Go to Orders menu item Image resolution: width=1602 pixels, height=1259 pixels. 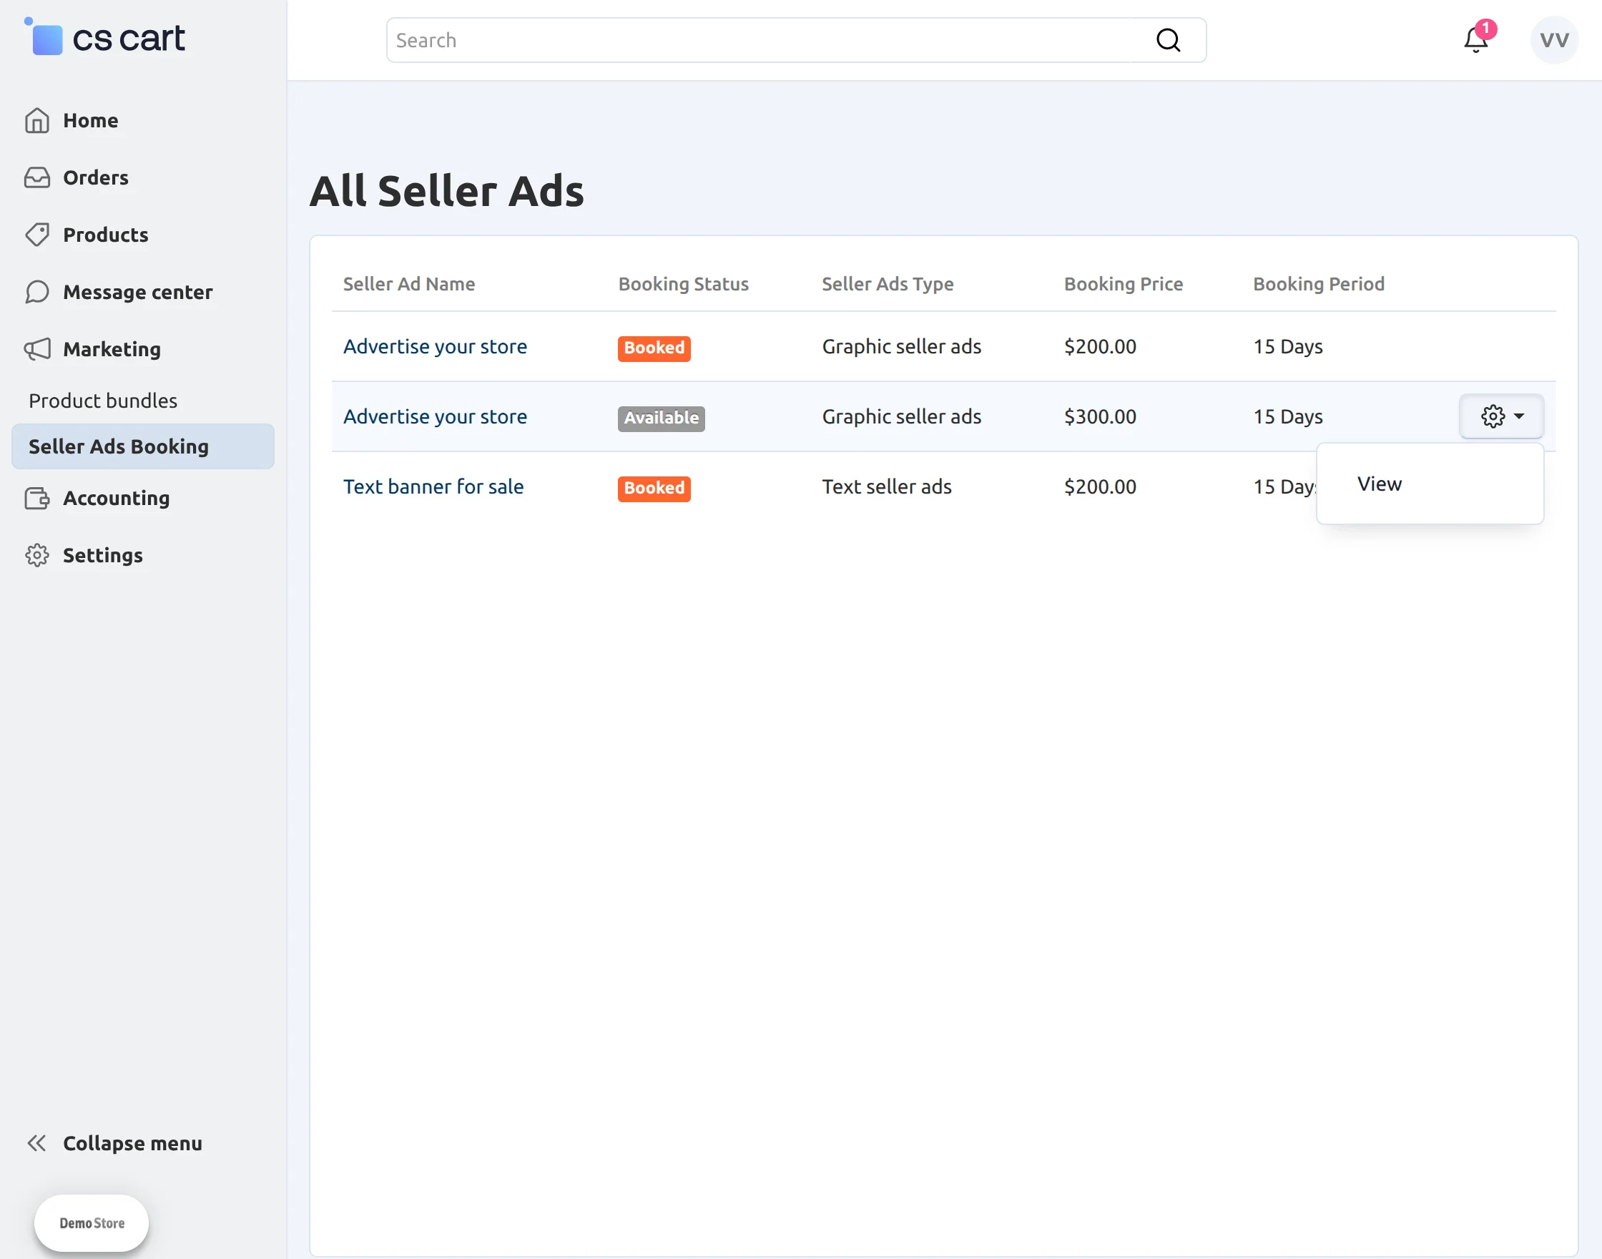tap(96, 177)
